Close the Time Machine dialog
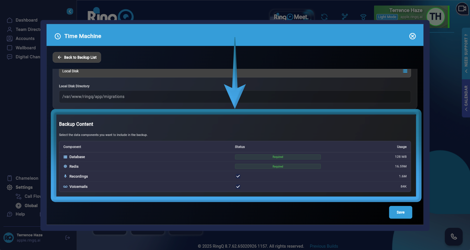The height and width of the screenshot is (250, 470). click(412, 36)
